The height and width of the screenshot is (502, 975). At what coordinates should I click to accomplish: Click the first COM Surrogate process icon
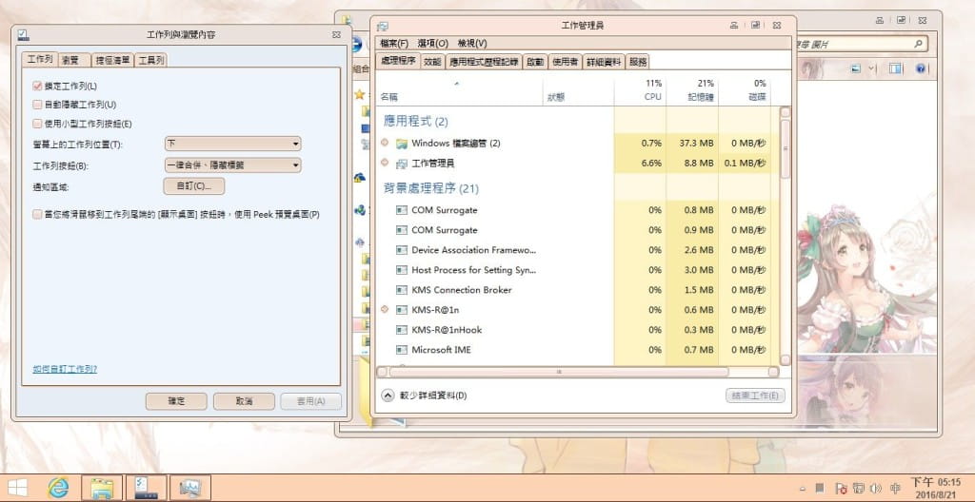click(x=402, y=211)
